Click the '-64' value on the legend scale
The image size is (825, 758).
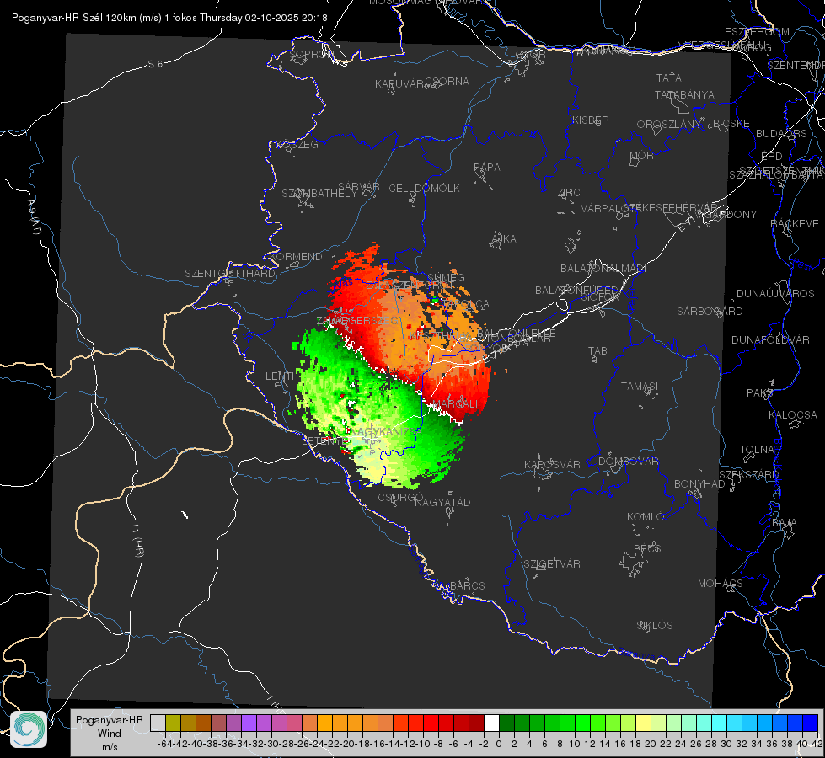pos(164,744)
